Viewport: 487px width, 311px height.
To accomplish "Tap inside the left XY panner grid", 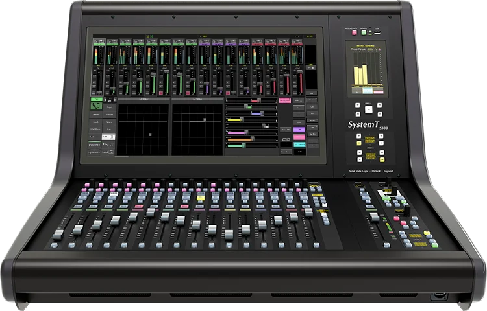I will [143, 130].
